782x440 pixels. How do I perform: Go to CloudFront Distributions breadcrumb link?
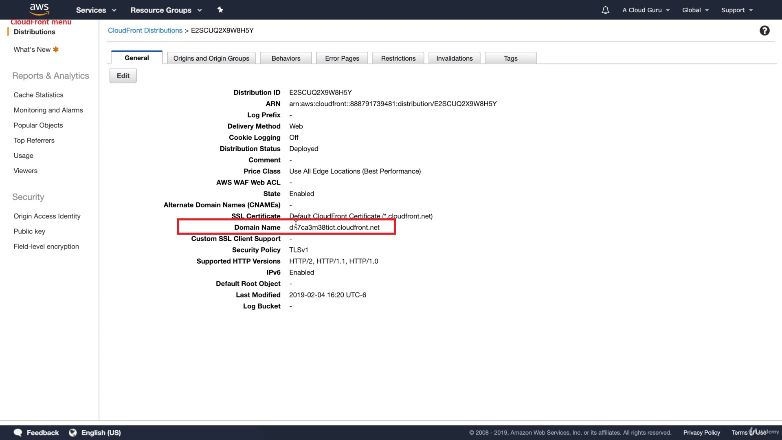(145, 31)
